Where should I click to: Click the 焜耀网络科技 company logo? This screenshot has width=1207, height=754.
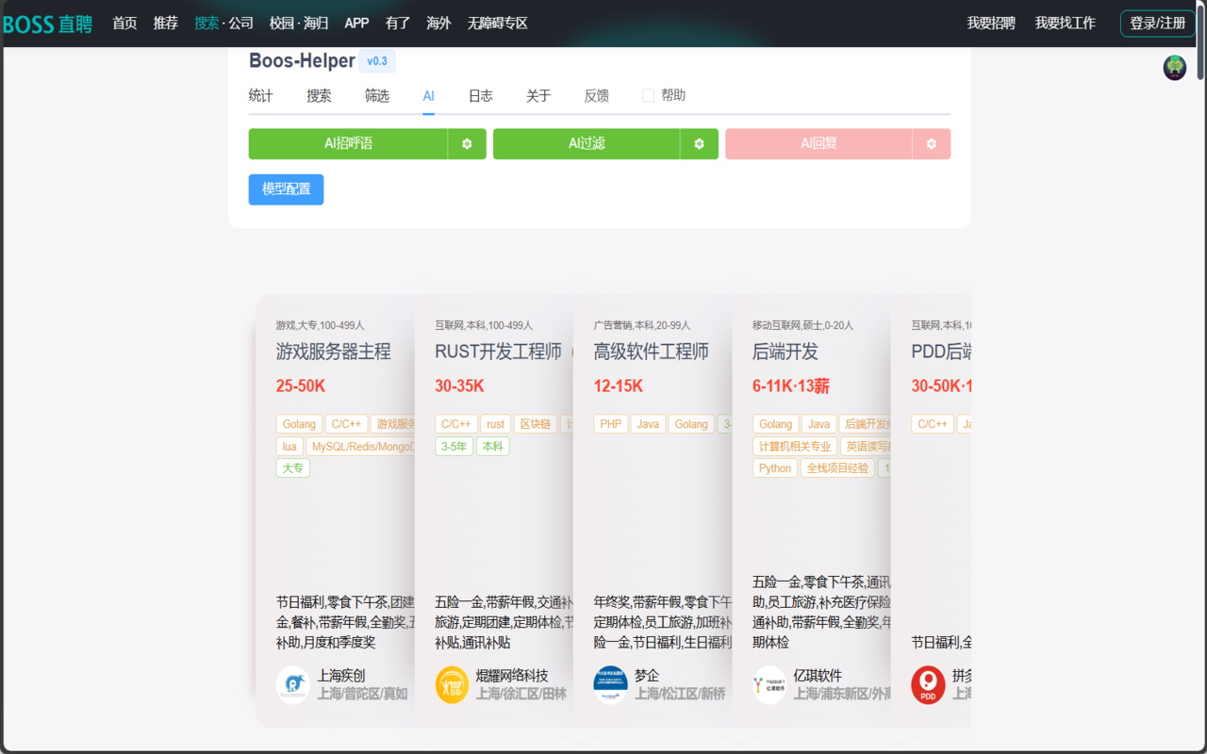452,685
